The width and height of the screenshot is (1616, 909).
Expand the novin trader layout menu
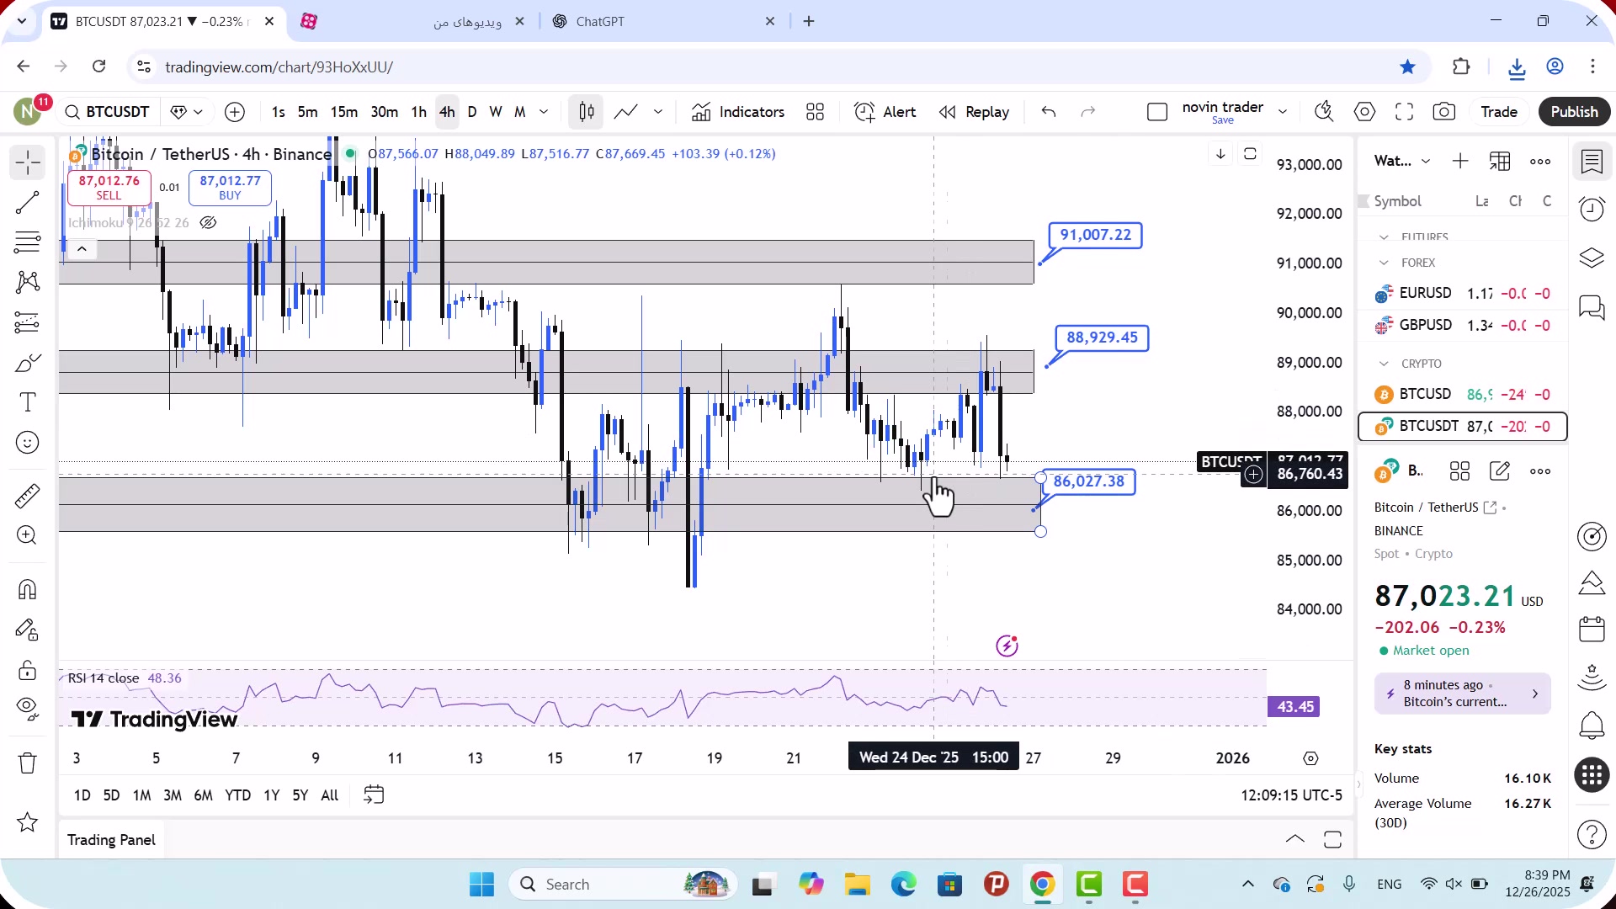[x=1283, y=112]
